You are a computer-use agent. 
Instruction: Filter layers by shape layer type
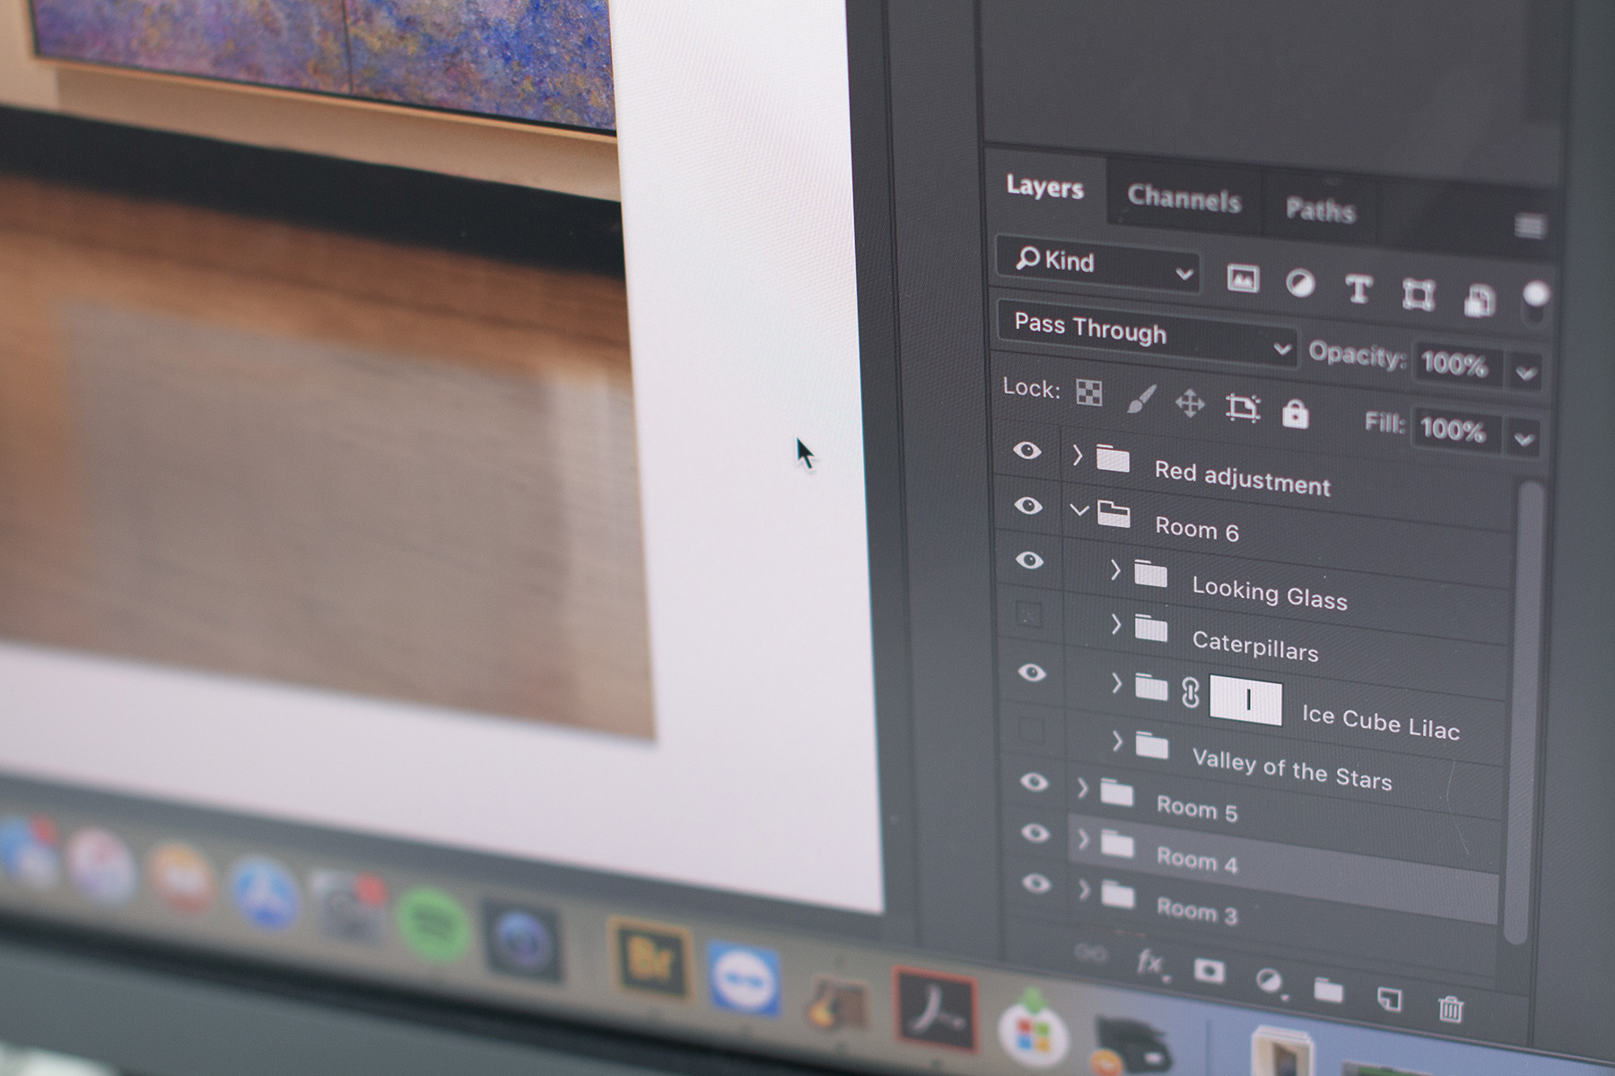coord(1418,295)
